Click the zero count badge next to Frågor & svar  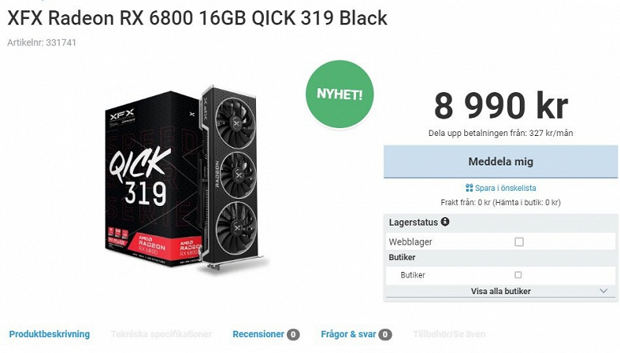tap(386, 335)
